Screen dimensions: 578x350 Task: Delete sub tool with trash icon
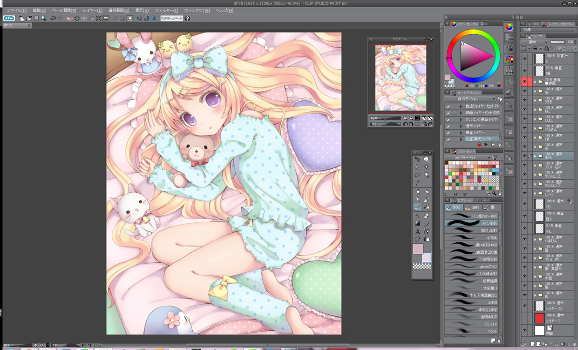tap(500, 341)
